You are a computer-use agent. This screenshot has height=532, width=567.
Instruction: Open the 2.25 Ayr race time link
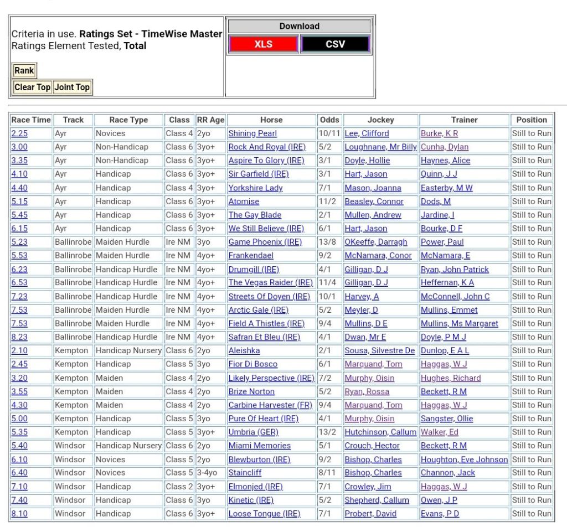click(x=19, y=133)
